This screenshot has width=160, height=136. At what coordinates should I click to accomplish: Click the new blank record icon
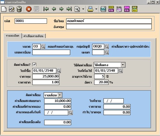click(x=4, y=9)
